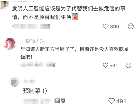Select the comment starting with 发明人工智能
The image size is (137, 109).
pos(69,13)
